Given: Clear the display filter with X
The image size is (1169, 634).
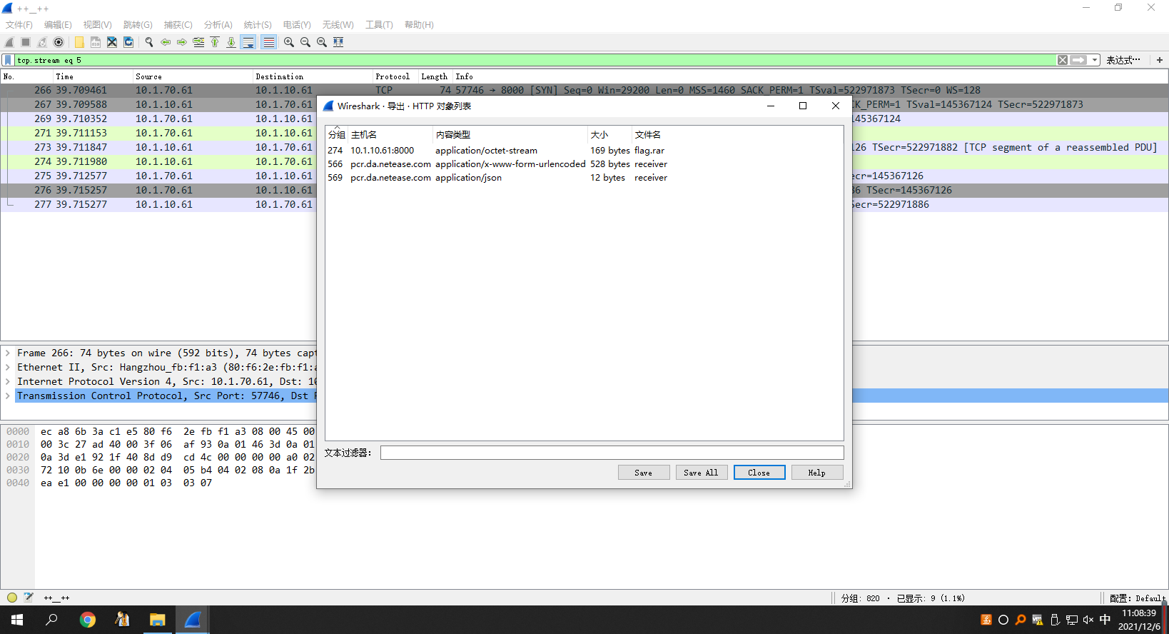Looking at the screenshot, I should tap(1063, 60).
